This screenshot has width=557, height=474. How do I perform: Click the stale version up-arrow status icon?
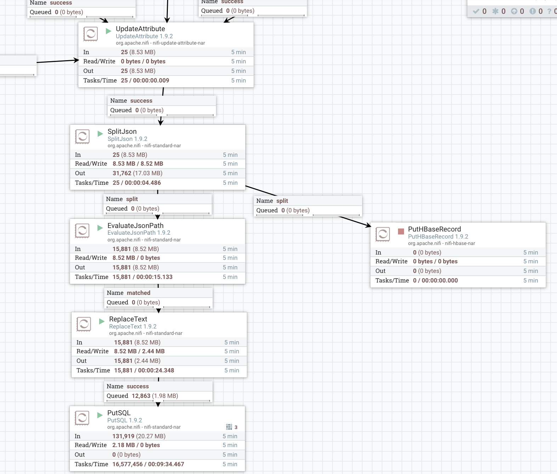(514, 11)
